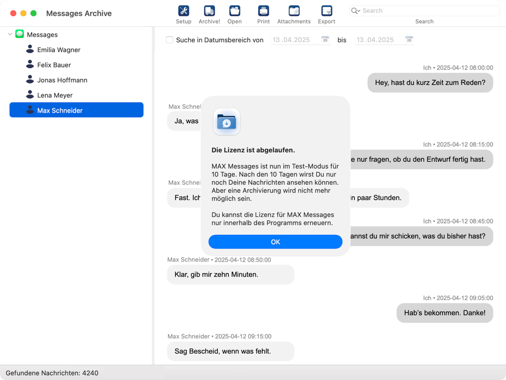The height and width of the screenshot is (380, 506).
Task: Enable the 'Suche in Datumsbereich' checkbox
Action: pos(170,40)
